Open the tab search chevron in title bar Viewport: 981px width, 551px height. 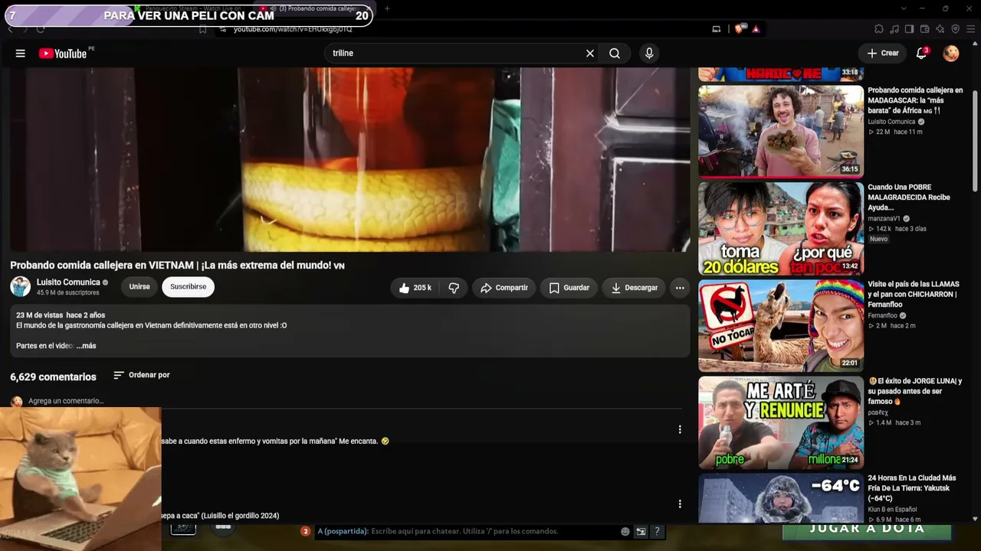tap(904, 8)
